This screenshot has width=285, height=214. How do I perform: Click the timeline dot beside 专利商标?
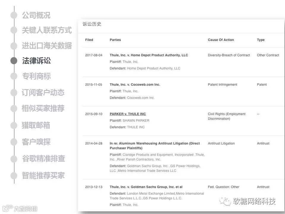coord(14,76)
